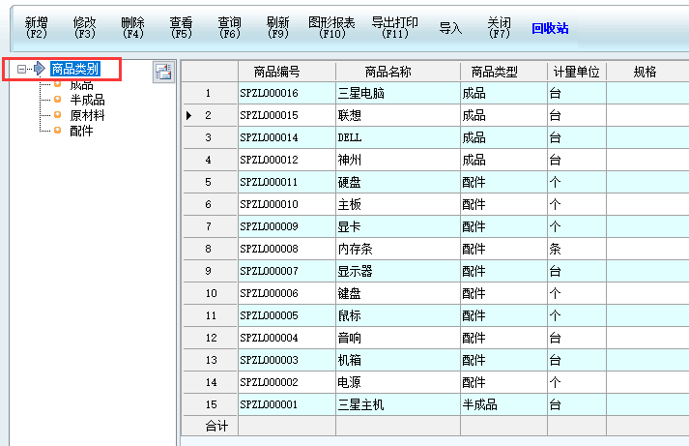Click the 导入 import button
The width and height of the screenshot is (689, 446).
(x=450, y=28)
